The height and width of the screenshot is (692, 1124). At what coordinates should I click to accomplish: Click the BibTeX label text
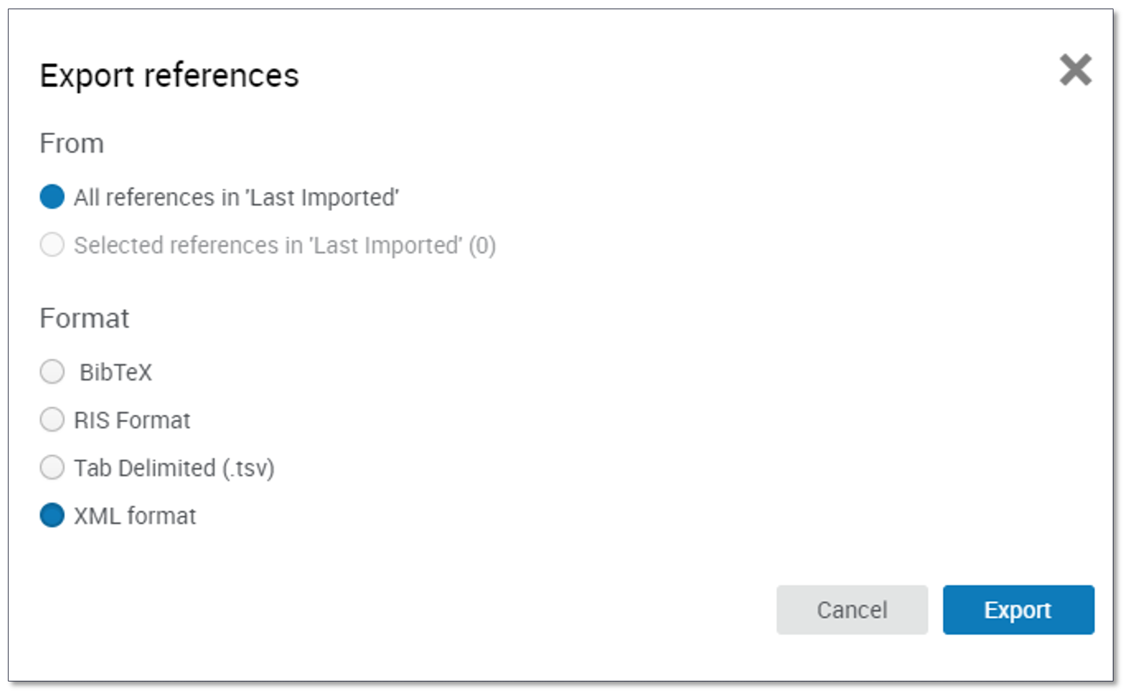[116, 372]
